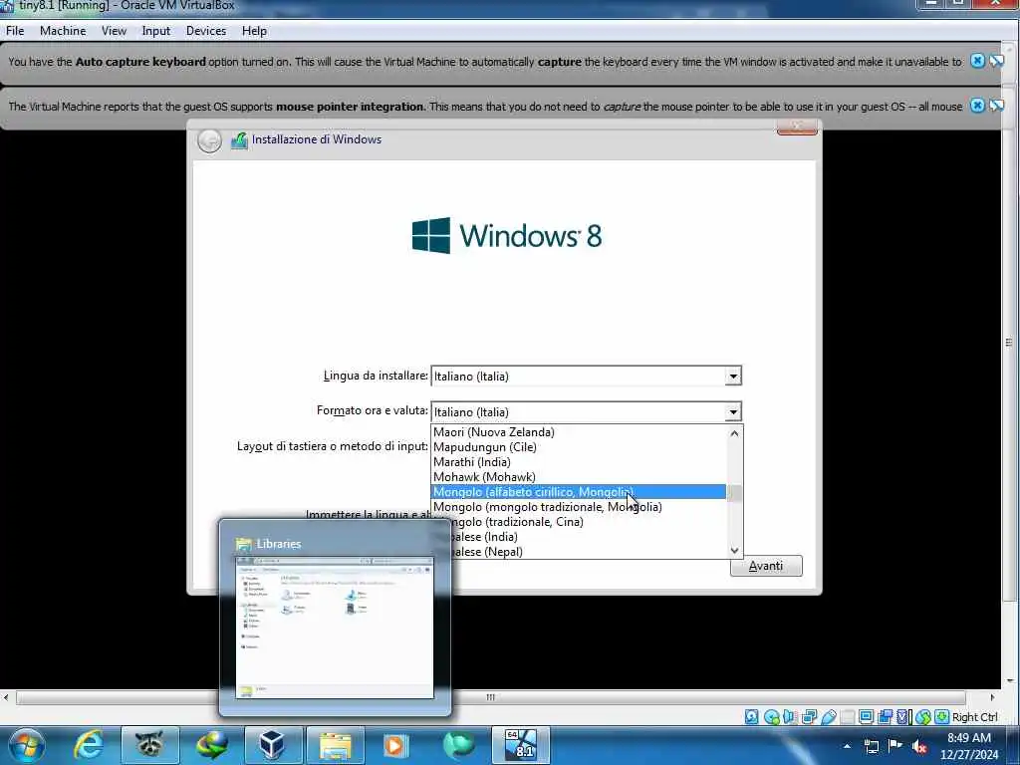Click the back arrow in Windows setup

coord(209,140)
